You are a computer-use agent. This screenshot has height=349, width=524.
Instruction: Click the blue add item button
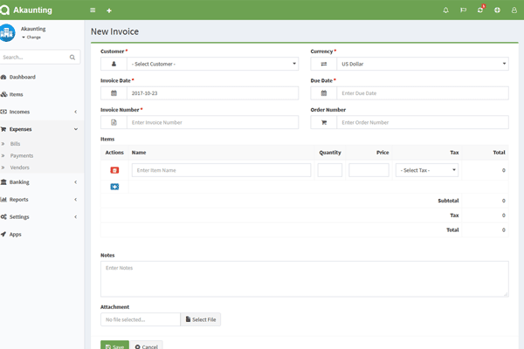(x=114, y=187)
